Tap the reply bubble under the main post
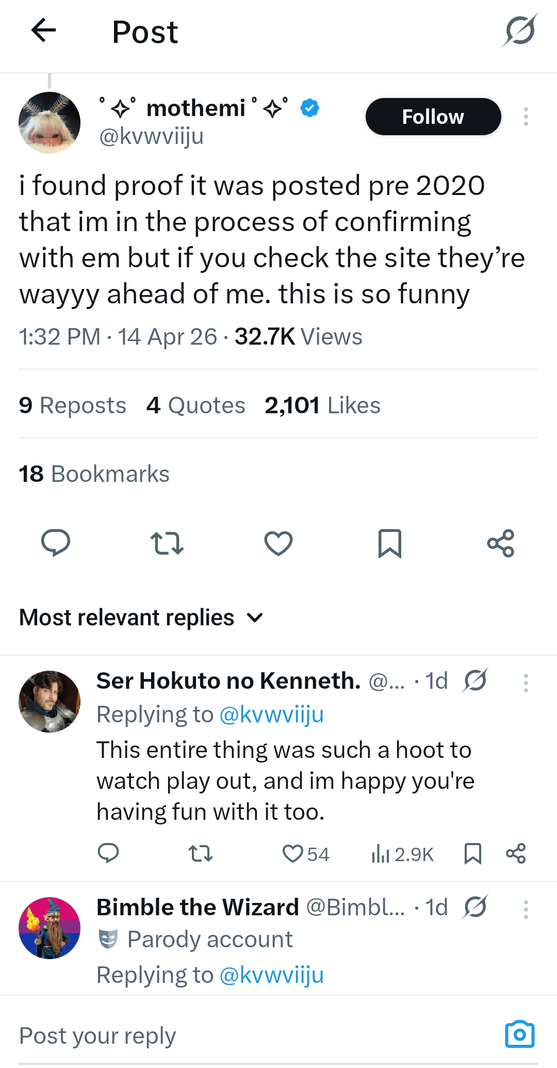The height and width of the screenshot is (1068, 557). (56, 543)
